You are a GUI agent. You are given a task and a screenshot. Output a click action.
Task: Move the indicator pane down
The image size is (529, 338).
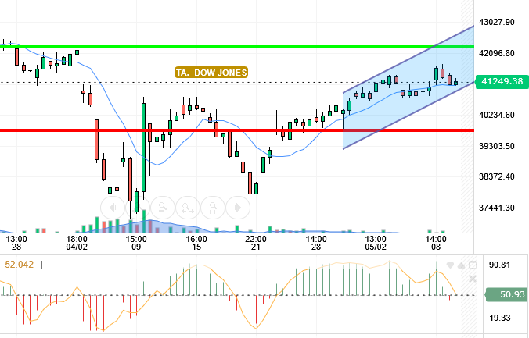[x=450, y=265]
